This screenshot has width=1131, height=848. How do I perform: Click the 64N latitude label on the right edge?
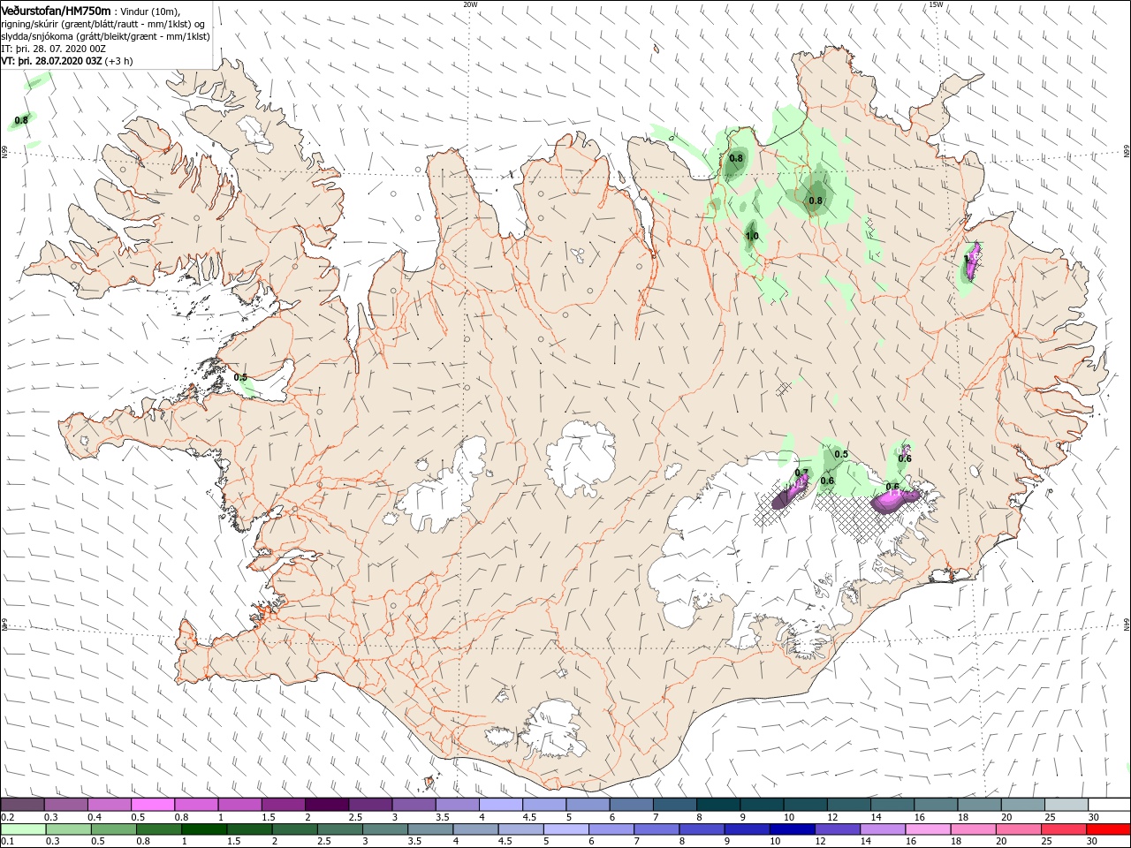1127,624
